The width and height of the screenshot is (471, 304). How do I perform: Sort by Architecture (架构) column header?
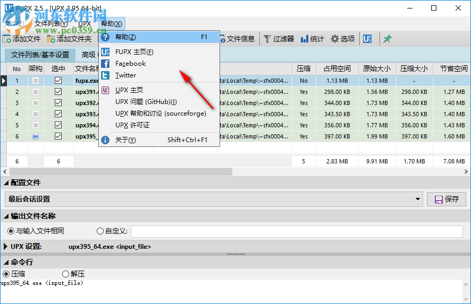tap(36, 69)
